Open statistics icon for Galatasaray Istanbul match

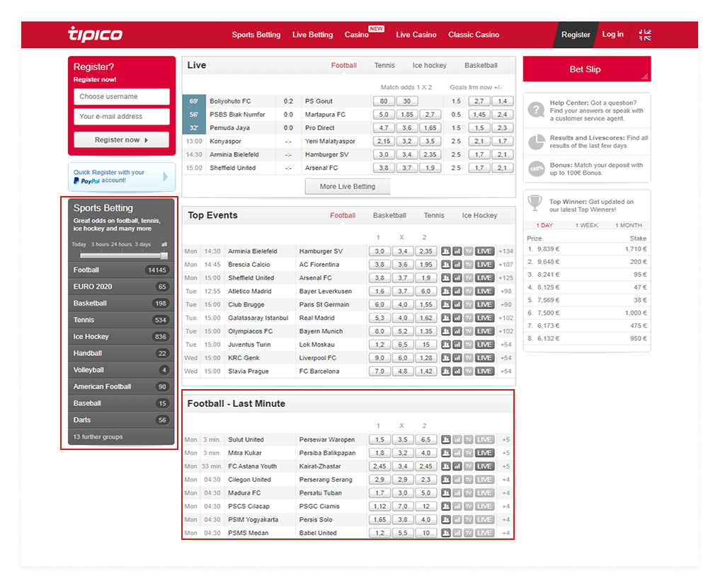point(457,318)
